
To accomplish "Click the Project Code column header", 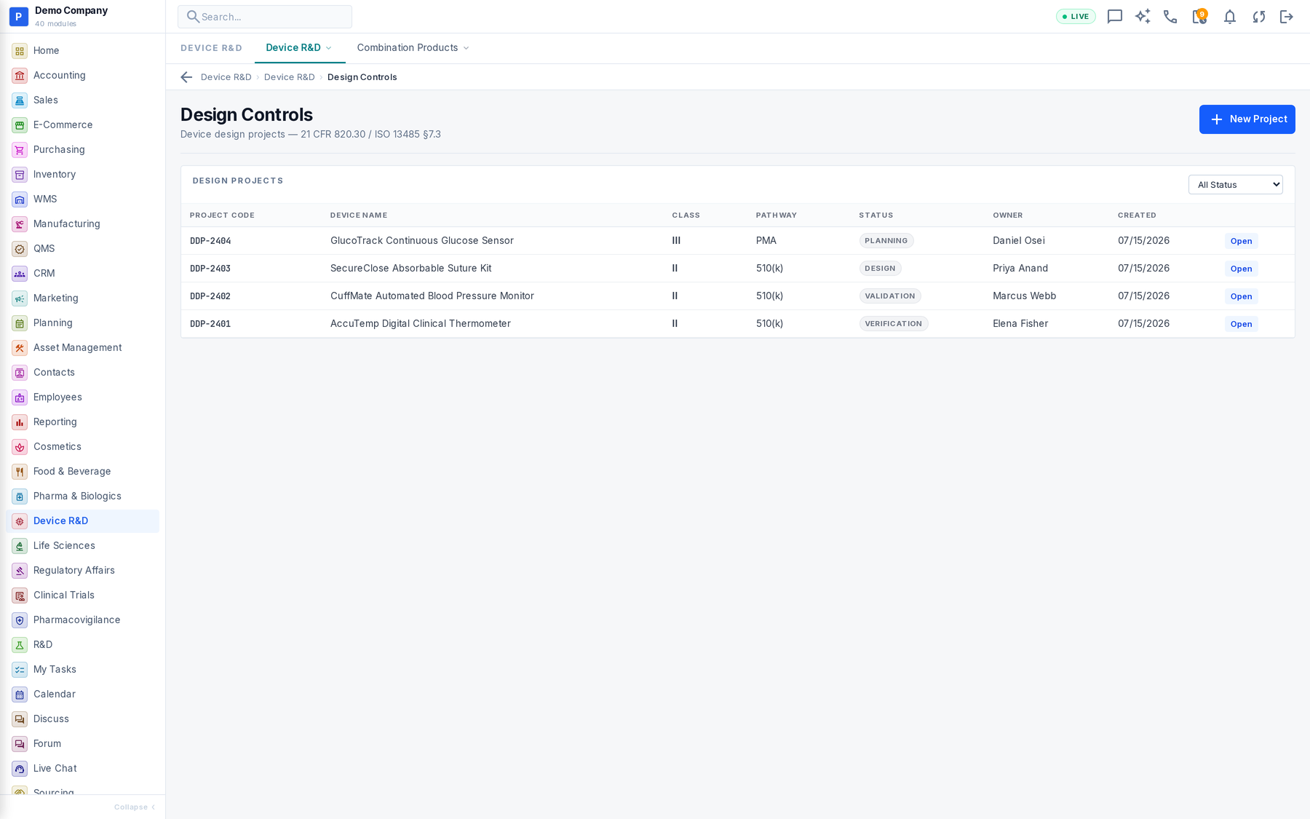I will (222, 215).
